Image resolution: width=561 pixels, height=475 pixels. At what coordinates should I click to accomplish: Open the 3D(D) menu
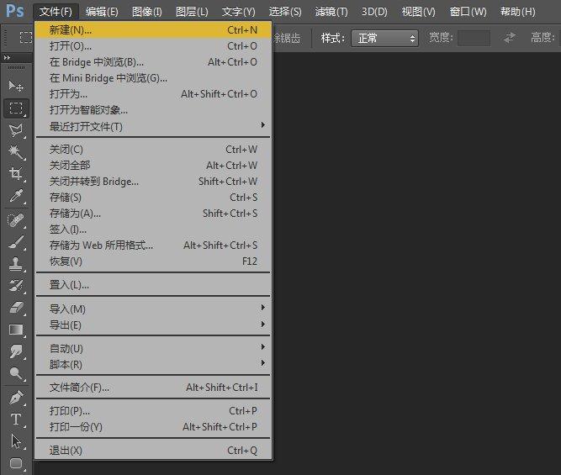pos(374,12)
